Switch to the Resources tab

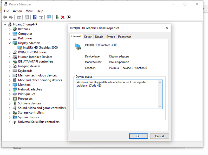(125, 37)
